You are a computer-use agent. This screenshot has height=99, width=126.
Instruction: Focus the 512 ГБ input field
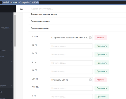(71, 88)
